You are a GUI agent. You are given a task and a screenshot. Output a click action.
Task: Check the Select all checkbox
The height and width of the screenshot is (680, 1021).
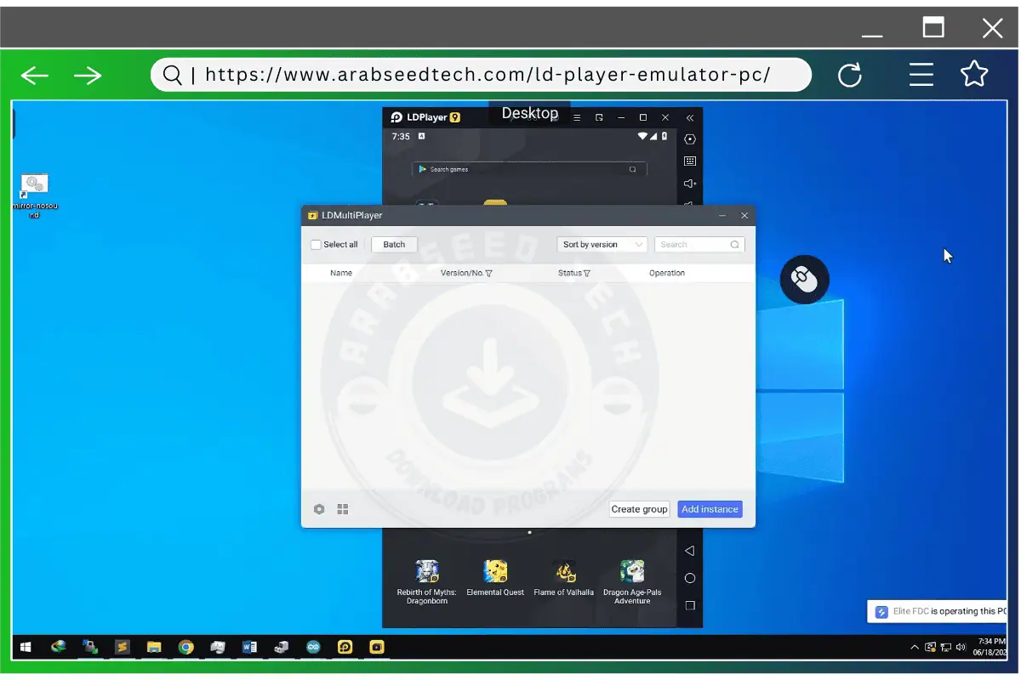click(x=317, y=245)
